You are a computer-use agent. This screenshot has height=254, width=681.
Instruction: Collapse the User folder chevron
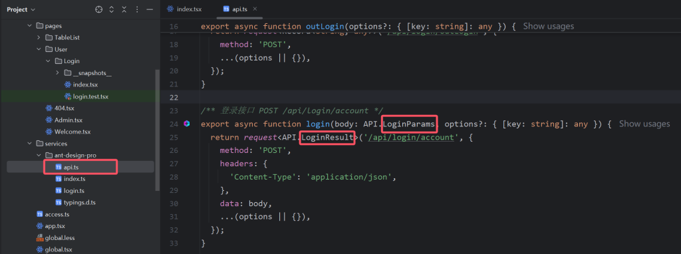[39, 49]
